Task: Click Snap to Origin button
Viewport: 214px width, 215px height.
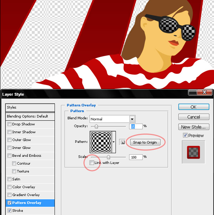Action: tap(145, 142)
